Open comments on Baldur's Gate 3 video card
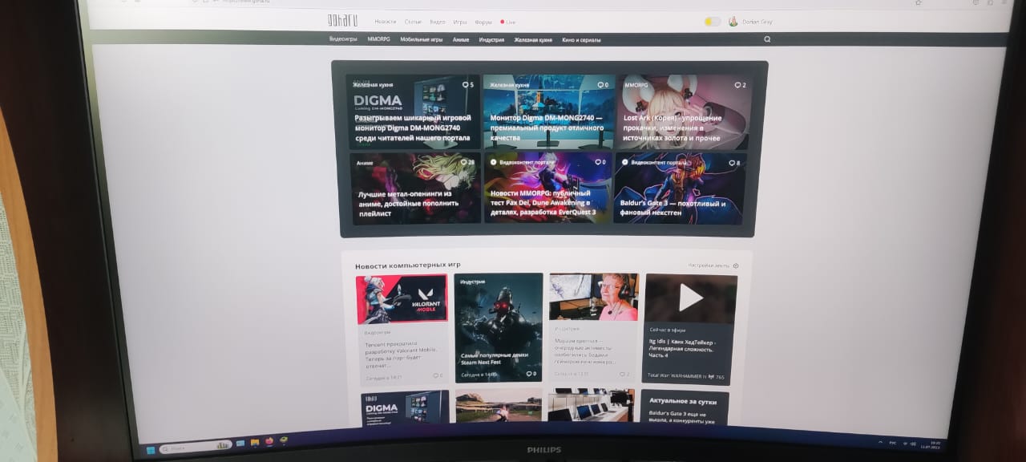This screenshot has width=1026, height=462. click(734, 163)
